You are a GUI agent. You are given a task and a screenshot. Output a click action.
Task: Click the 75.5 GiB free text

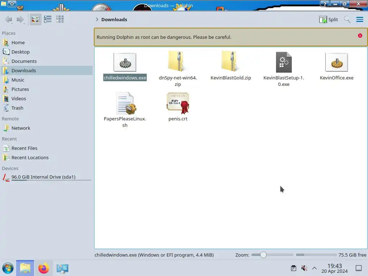click(352, 255)
